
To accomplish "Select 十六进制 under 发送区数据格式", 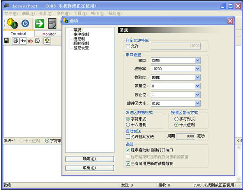I will pyautogui.click(x=128, y=125).
